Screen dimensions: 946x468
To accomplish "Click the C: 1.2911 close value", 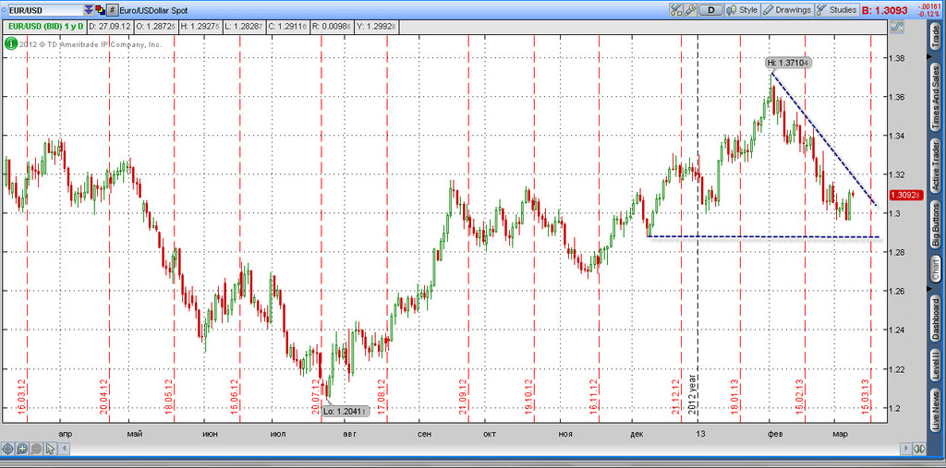I will (x=288, y=27).
